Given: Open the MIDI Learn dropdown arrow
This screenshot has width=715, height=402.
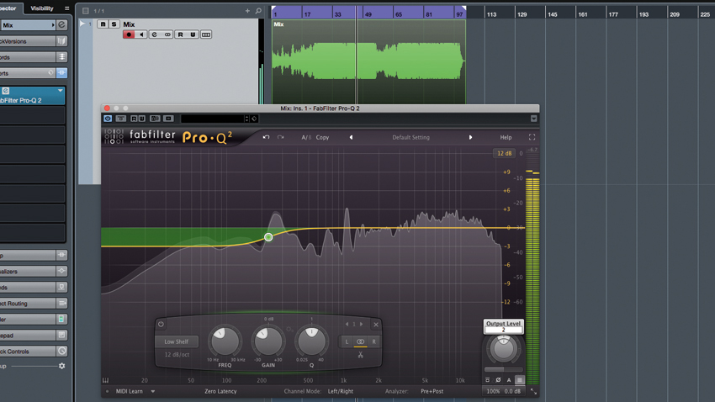Looking at the screenshot, I should (x=153, y=391).
